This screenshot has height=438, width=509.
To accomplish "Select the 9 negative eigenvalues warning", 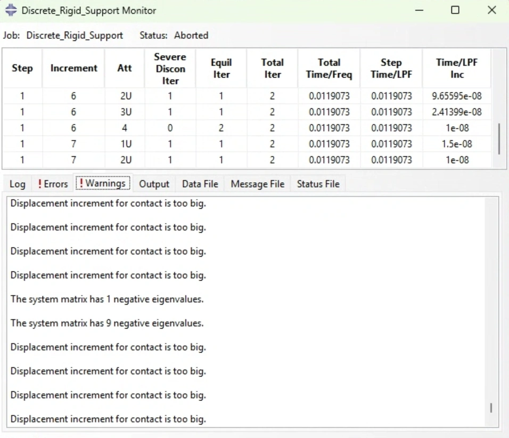I will coord(107,323).
